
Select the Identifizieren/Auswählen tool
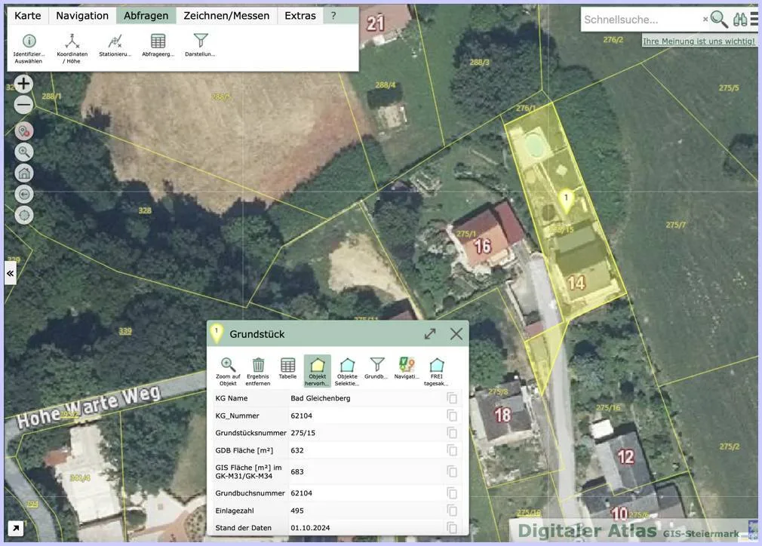pyautogui.click(x=29, y=48)
